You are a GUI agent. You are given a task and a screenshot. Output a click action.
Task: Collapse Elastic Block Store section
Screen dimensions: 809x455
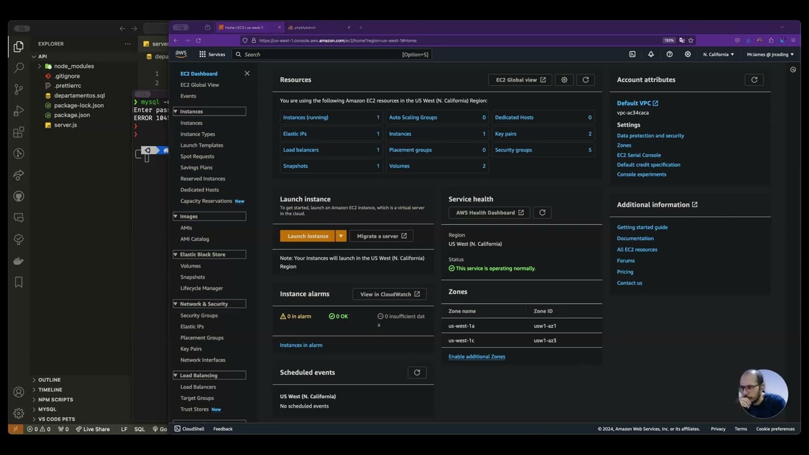pos(176,254)
